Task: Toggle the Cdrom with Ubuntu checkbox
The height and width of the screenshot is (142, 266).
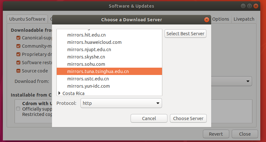Action: tap(18, 109)
